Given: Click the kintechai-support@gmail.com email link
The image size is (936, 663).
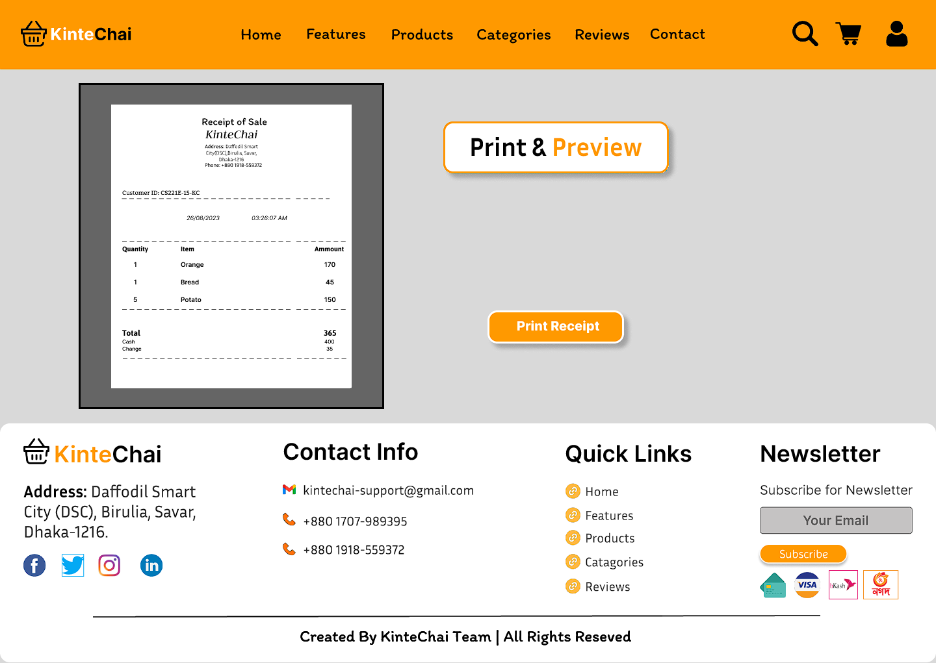Looking at the screenshot, I should tap(388, 490).
